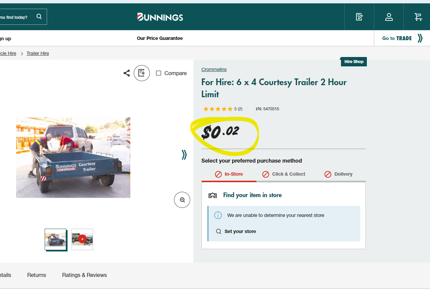Play the product video thumbnail
The width and height of the screenshot is (430, 289).
(x=82, y=239)
